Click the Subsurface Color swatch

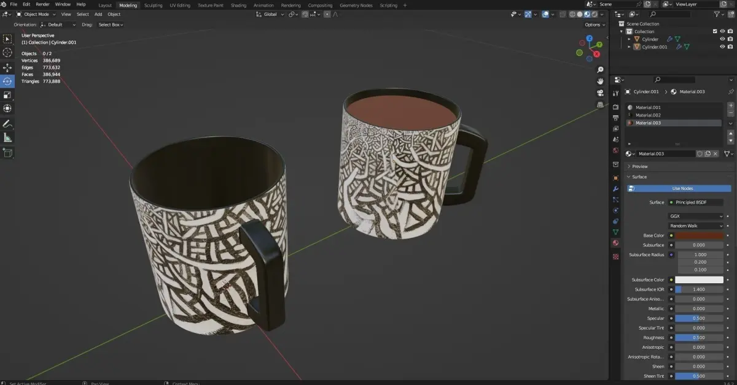pyautogui.click(x=700, y=280)
